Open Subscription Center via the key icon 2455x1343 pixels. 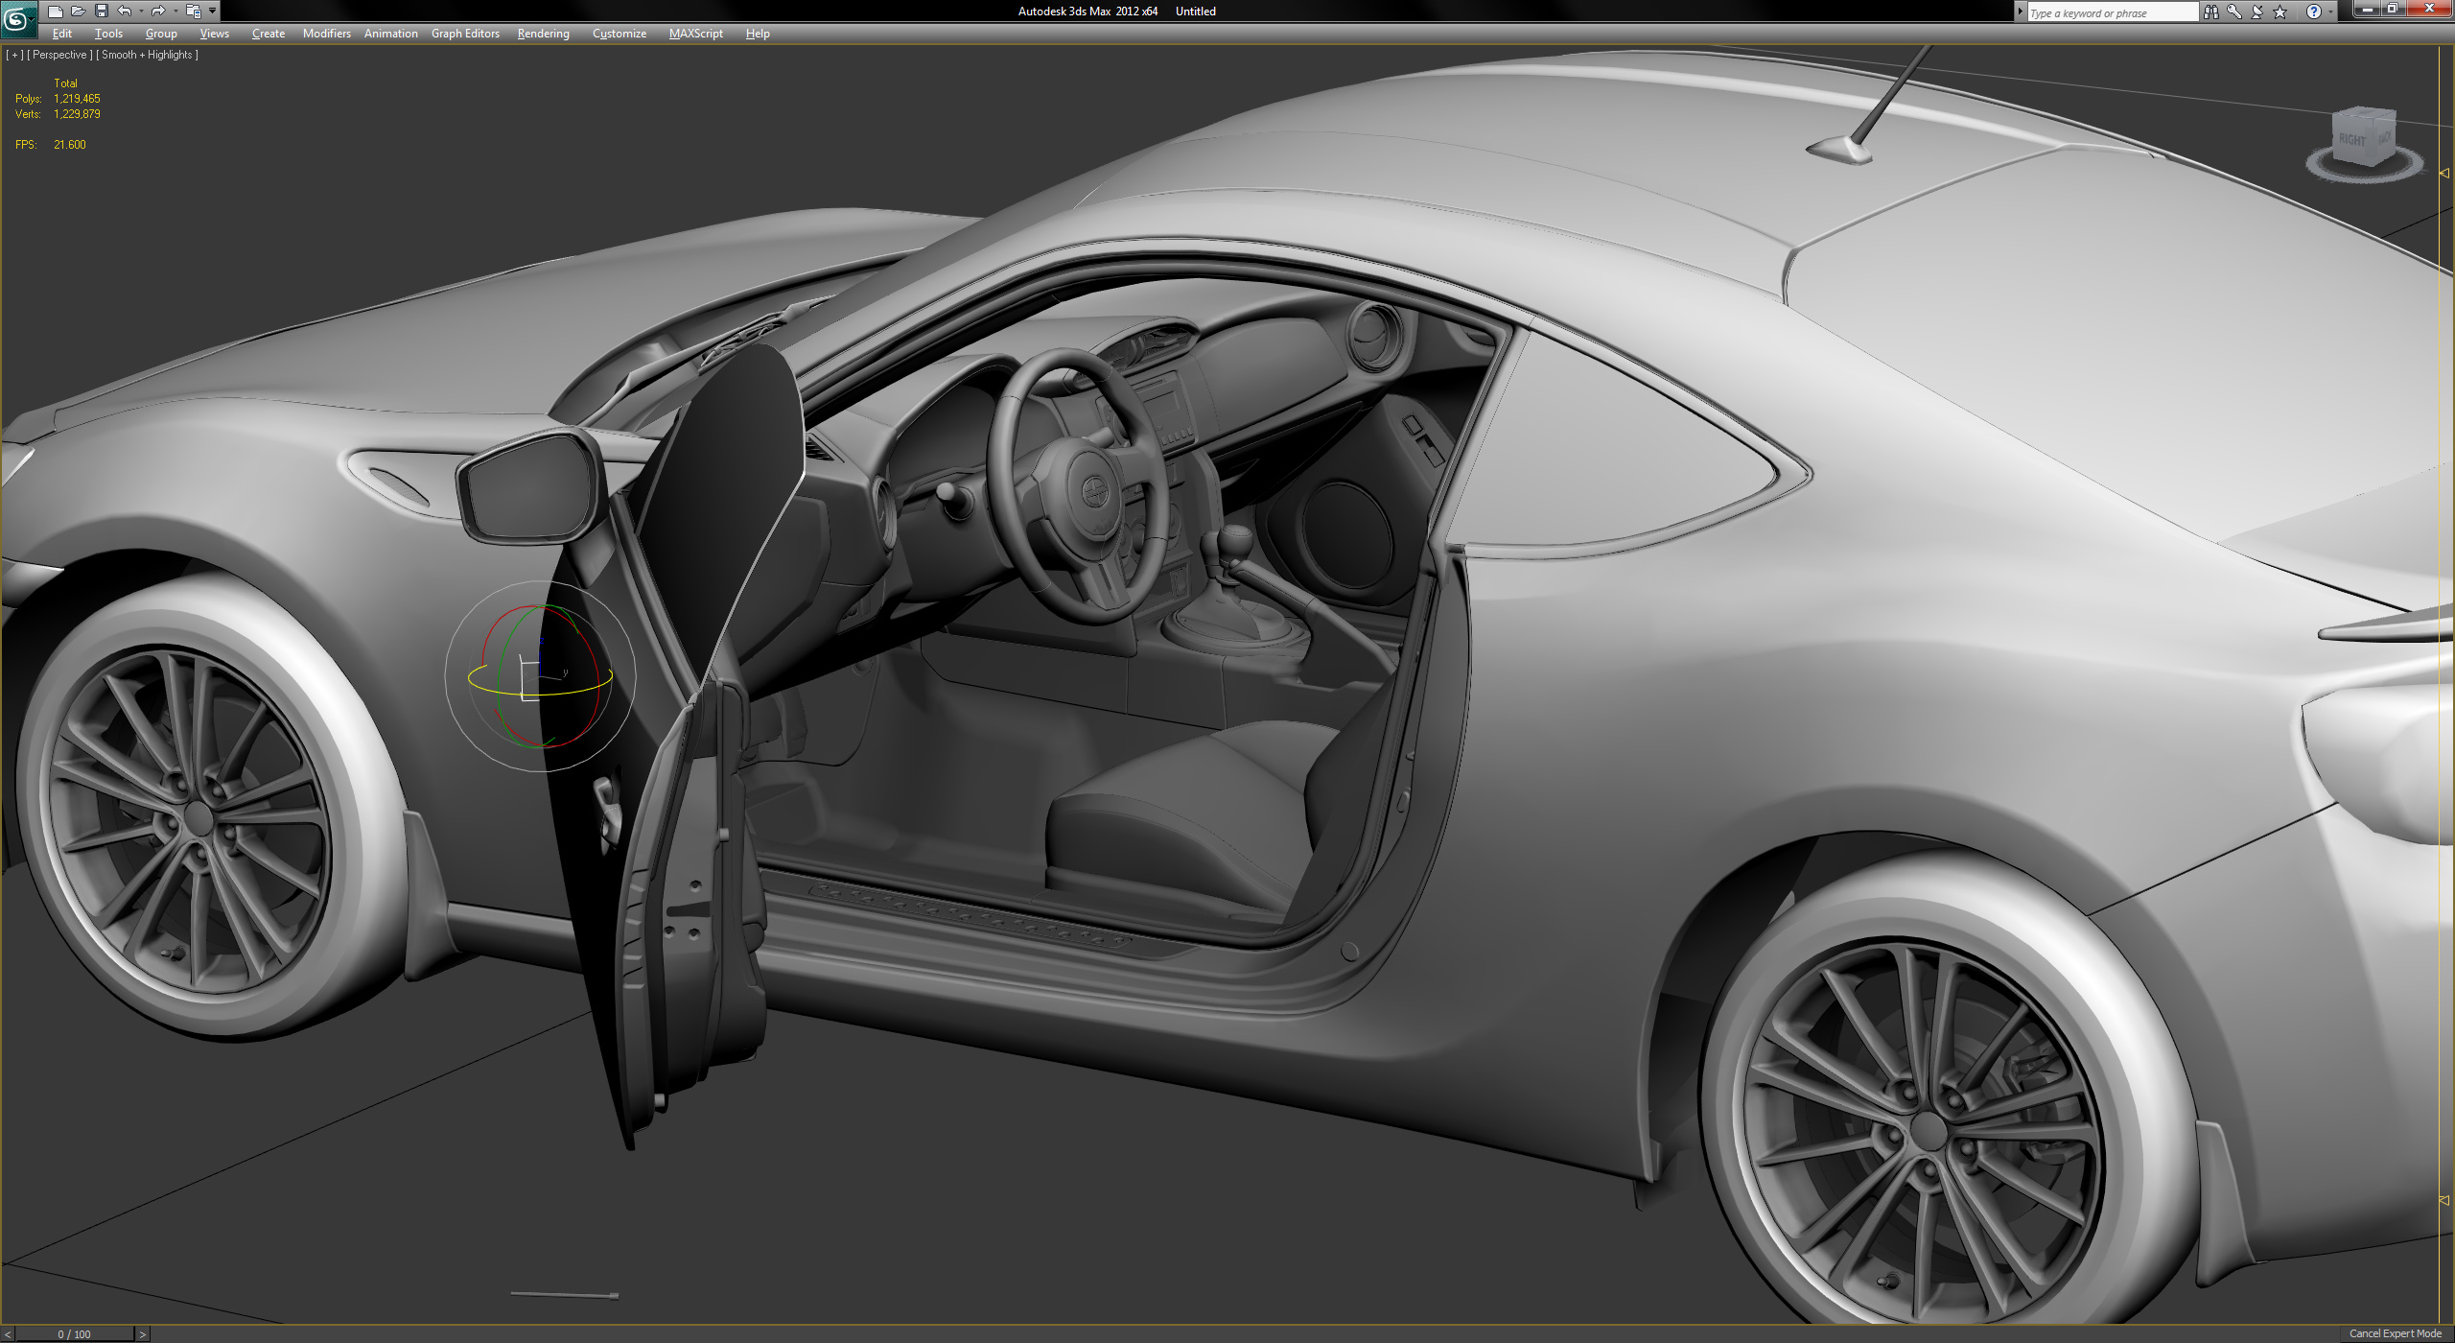(x=2234, y=12)
